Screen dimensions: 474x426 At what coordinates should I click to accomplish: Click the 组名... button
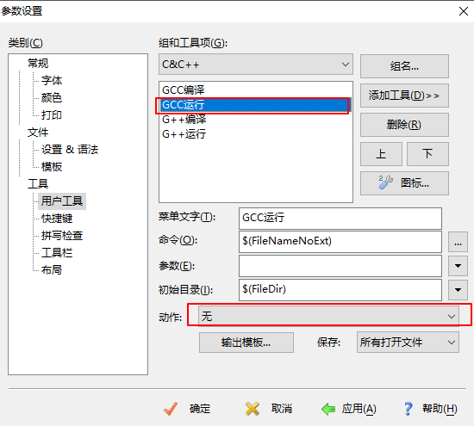(x=404, y=66)
